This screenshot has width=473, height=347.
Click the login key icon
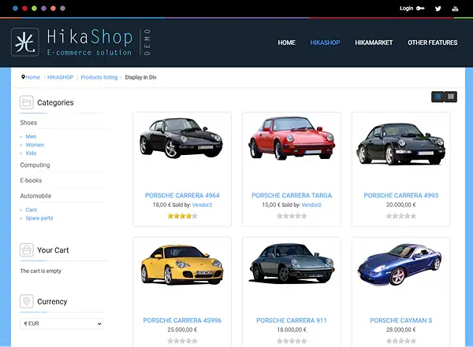(421, 9)
